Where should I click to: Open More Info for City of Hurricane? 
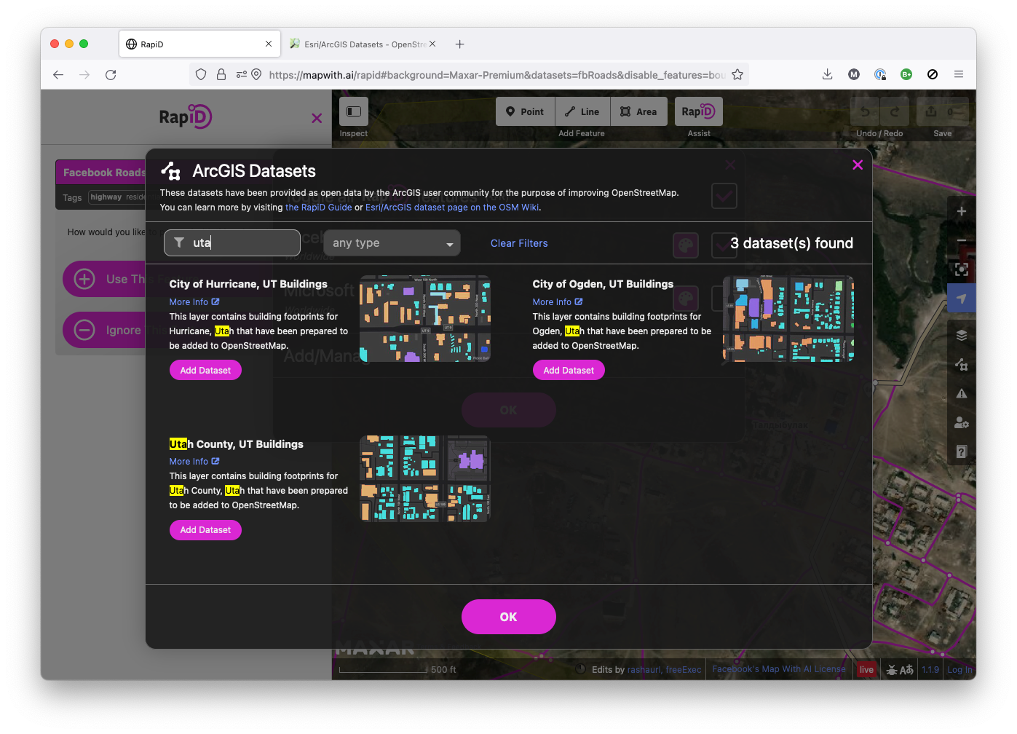click(x=194, y=301)
